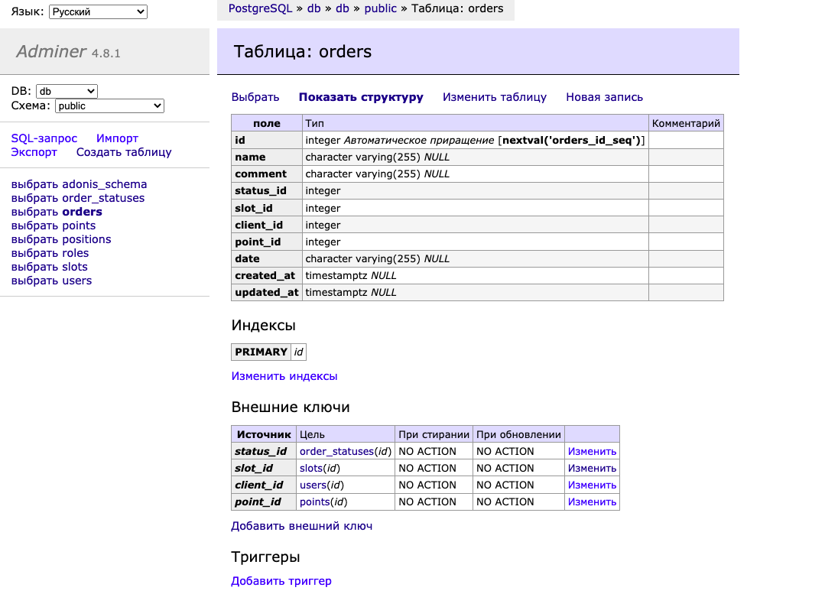Edit the client_id foreign key via Изменить
Screen dimensions: 838x594
592,485
